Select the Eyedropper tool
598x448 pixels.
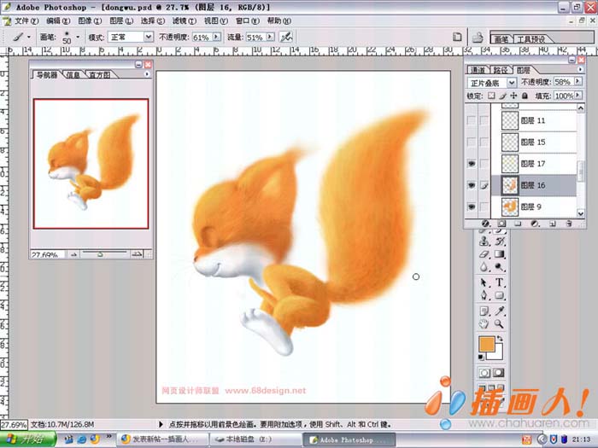coord(499,311)
